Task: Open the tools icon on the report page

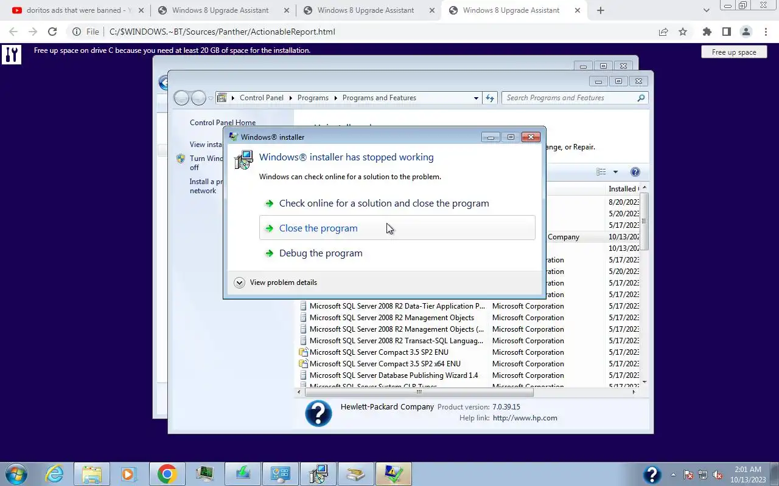Action: (x=11, y=55)
